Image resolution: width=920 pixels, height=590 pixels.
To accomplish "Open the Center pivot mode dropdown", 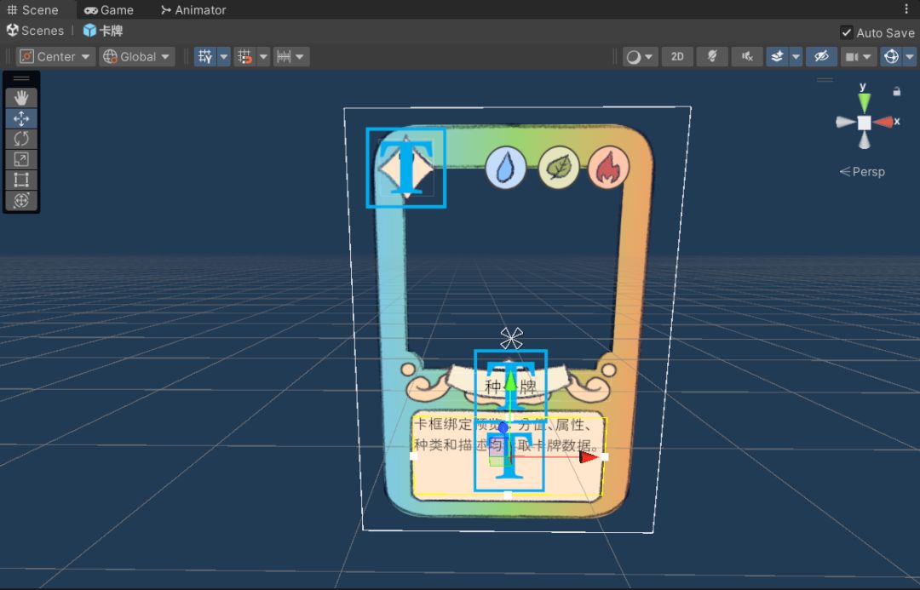I will click(55, 57).
